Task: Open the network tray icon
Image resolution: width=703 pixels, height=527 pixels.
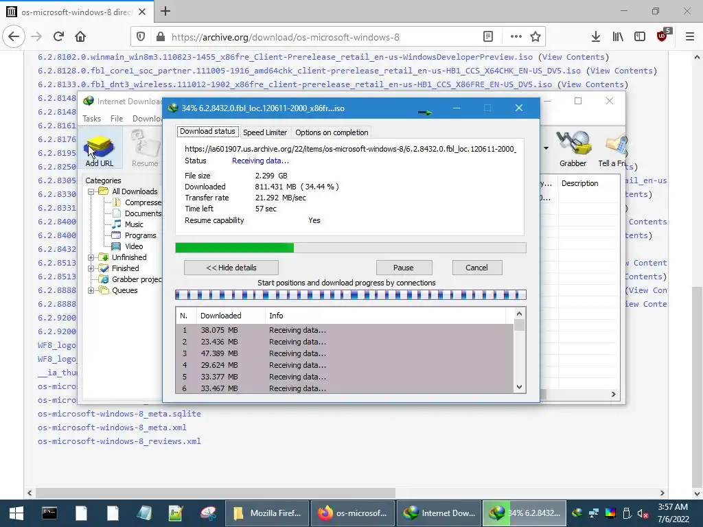Action: [594, 513]
